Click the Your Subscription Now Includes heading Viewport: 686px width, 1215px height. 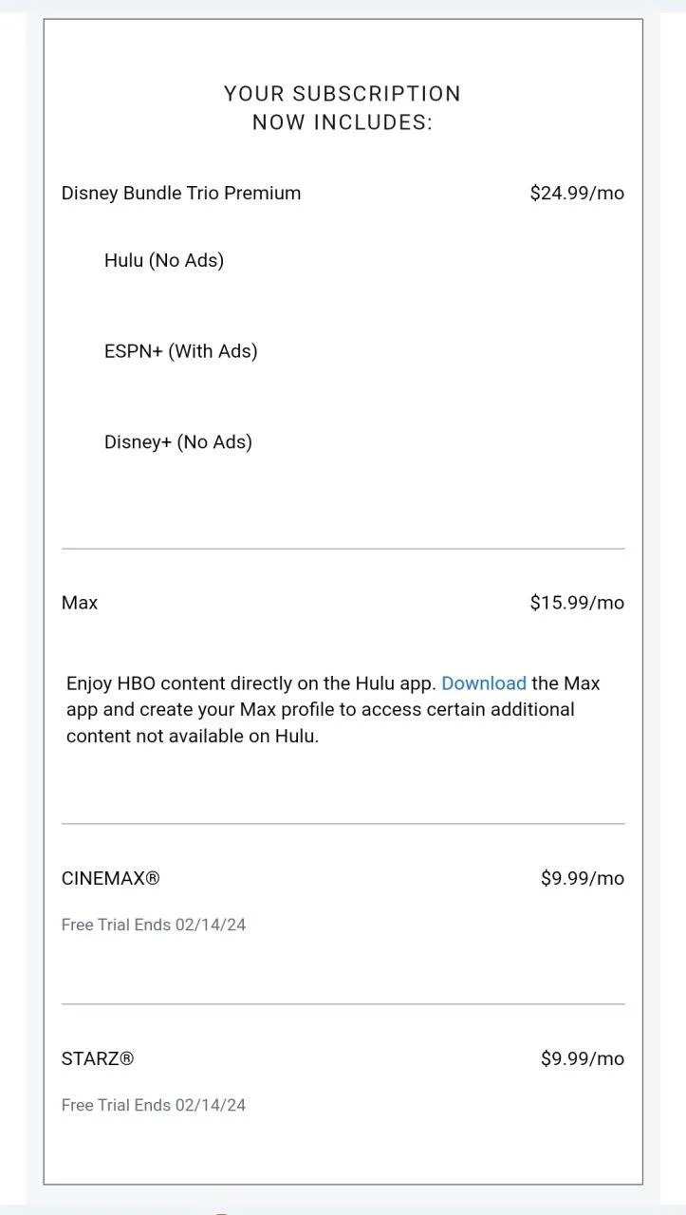pyautogui.click(x=343, y=108)
